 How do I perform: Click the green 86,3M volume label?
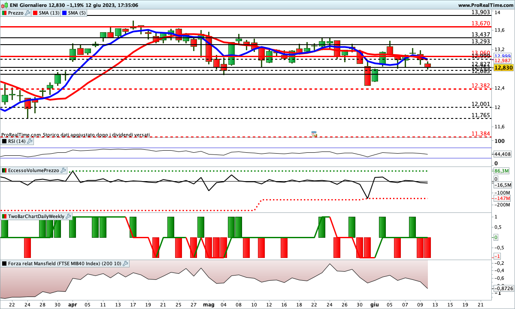(x=501, y=171)
